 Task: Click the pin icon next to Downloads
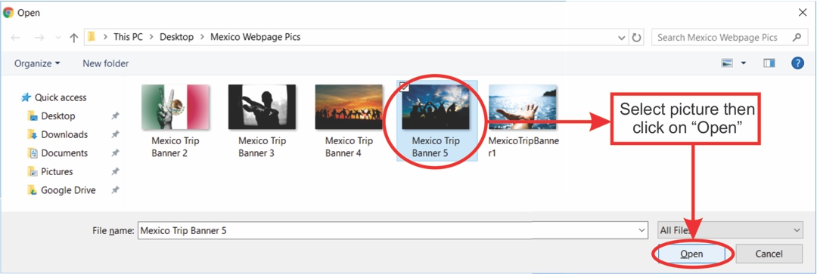[x=115, y=134]
